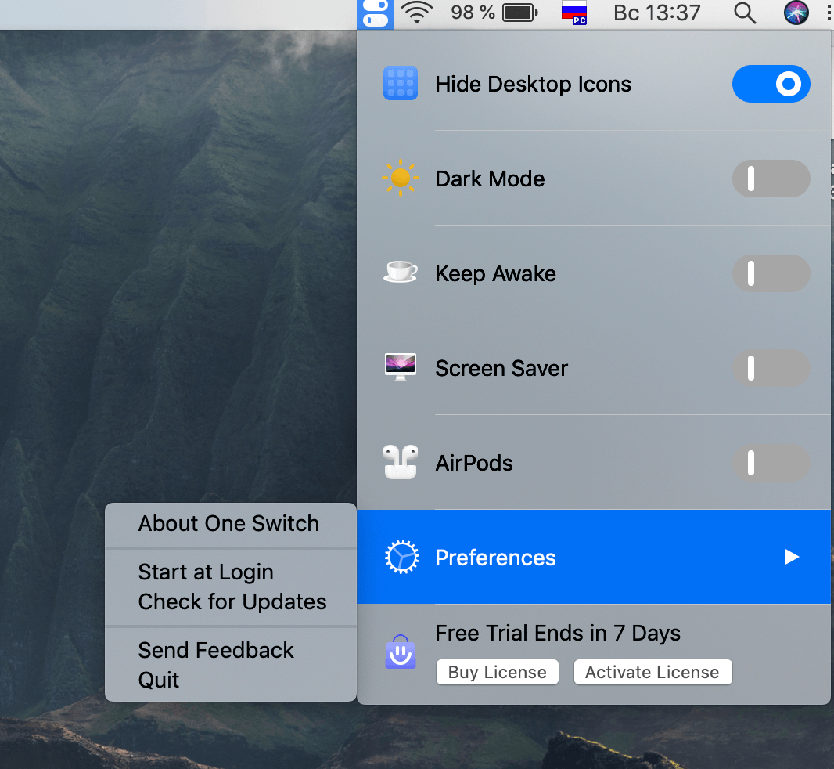Click the Keep Awake label

(495, 274)
